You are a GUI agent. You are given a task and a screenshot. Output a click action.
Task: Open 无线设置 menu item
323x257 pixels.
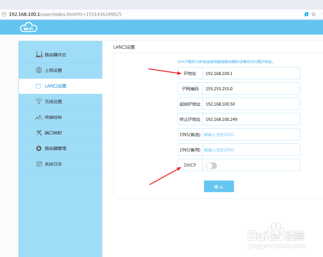pyautogui.click(x=61, y=102)
